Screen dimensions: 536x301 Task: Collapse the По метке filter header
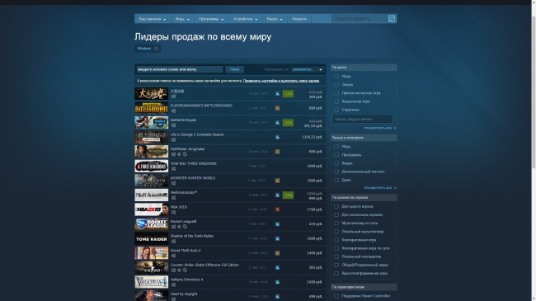[364, 68]
